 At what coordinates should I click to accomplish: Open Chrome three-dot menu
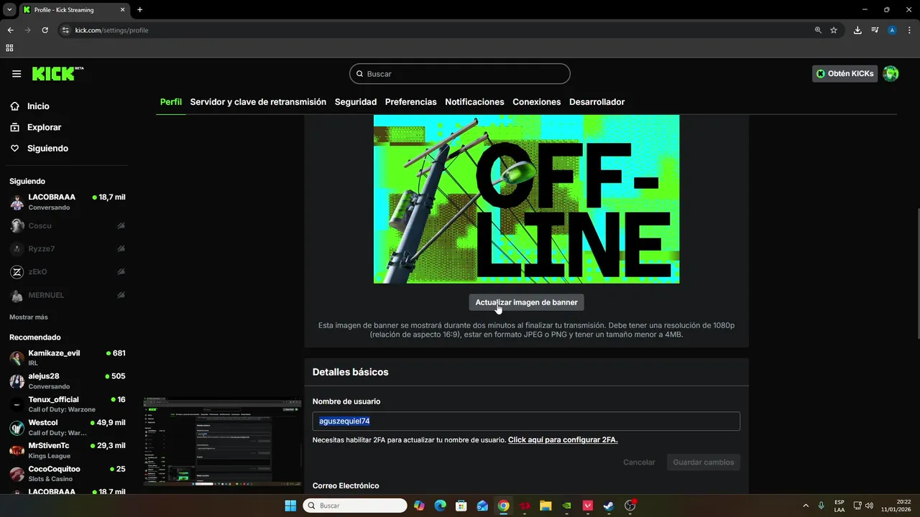tap(909, 30)
